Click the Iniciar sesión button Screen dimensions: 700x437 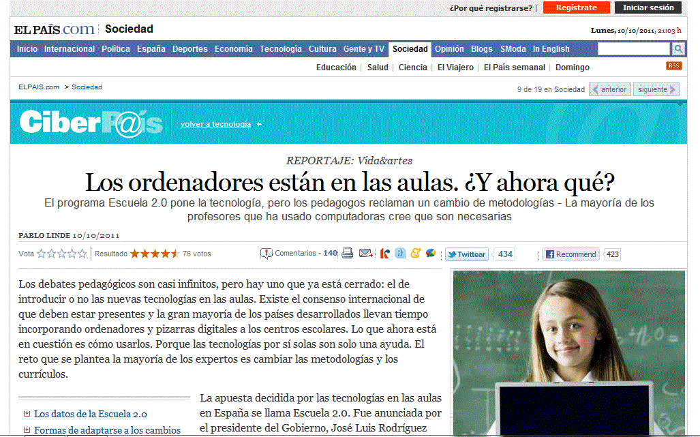[x=648, y=7]
